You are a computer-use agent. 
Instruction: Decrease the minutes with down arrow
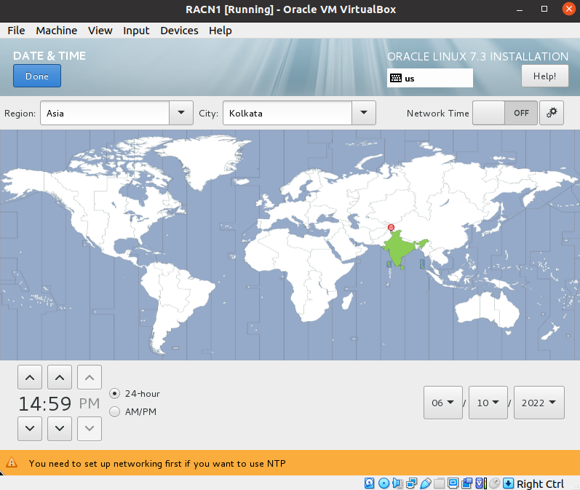(60, 429)
